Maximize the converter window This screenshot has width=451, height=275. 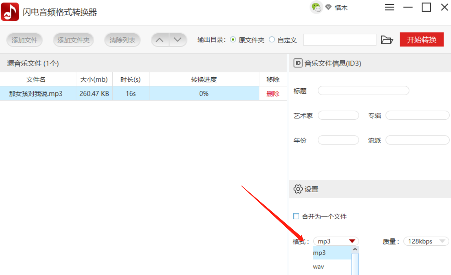(x=426, y=7)
